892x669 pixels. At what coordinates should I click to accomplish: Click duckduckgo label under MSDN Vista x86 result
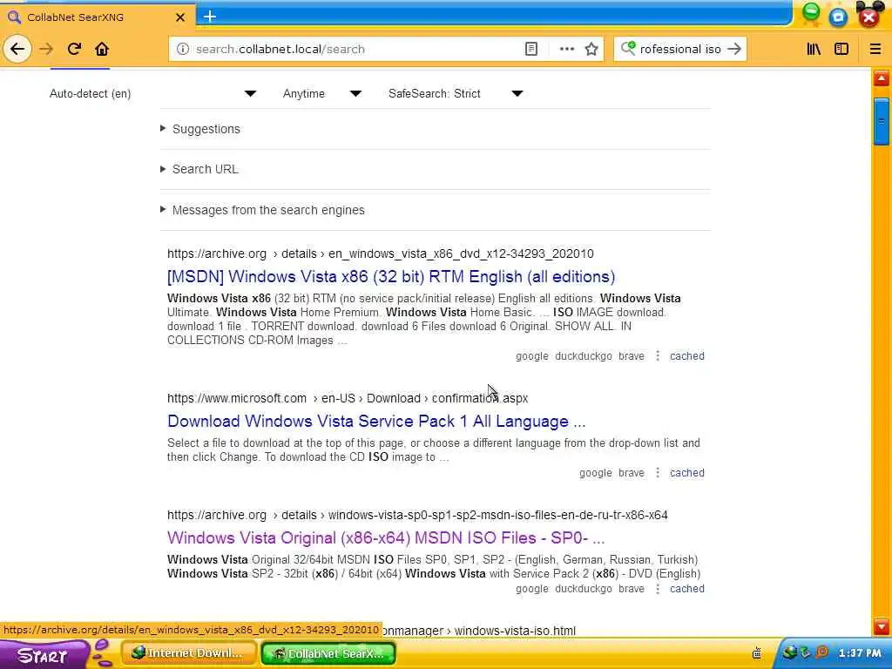(x=583, y=356)
